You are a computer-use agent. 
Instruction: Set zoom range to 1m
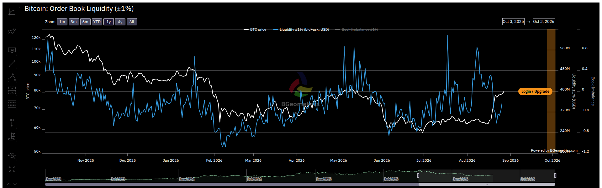(62, 22)
